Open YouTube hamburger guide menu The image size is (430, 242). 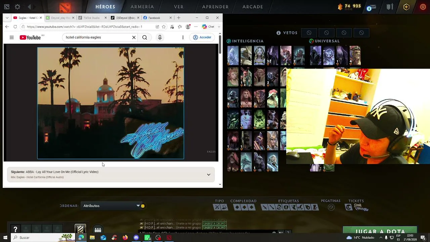[12, 37]
